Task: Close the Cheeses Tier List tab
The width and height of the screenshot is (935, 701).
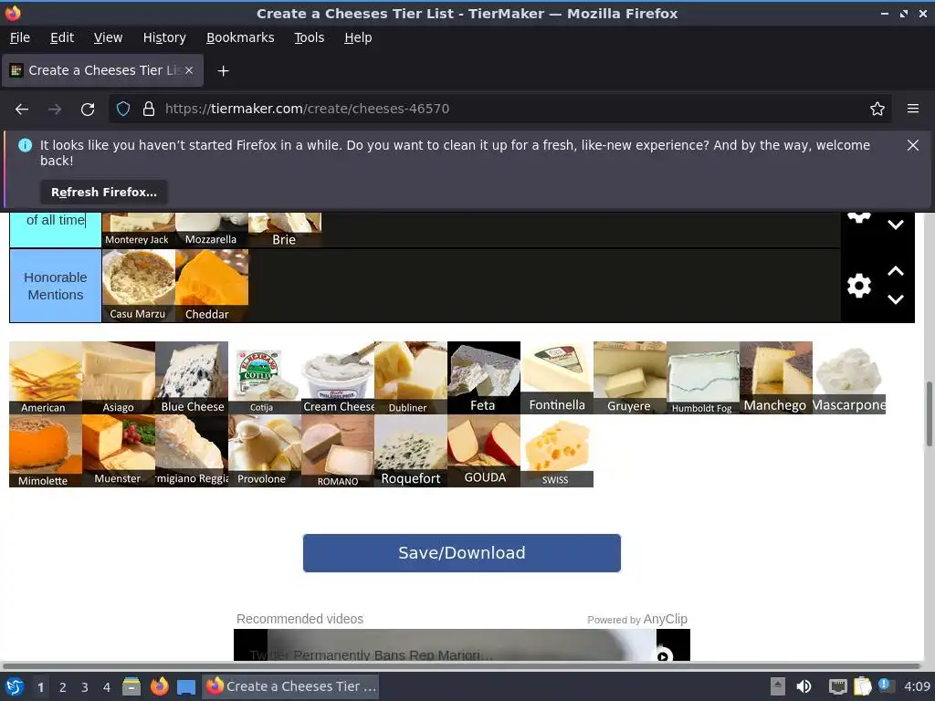Action: pyautogui.click(x=188, y=70)
